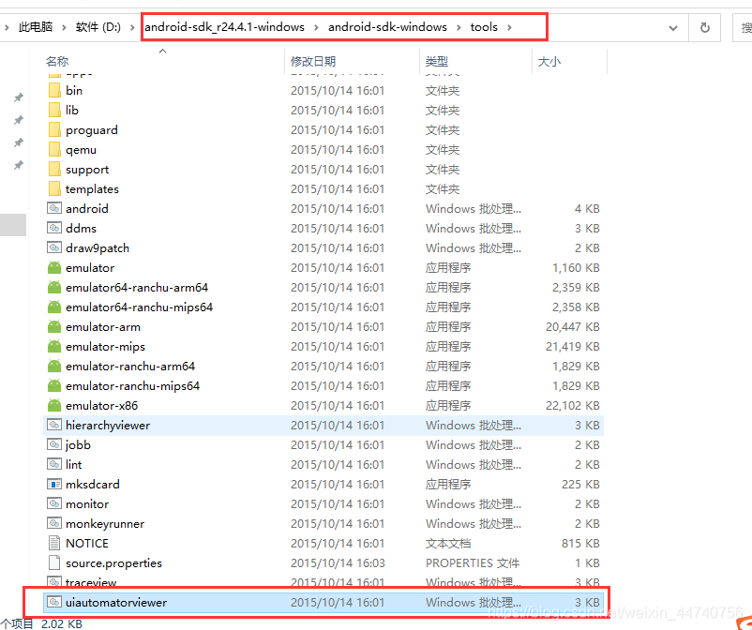This screenshot has height=630, width=752.
Task: Select the ddms batch file icon
Action: (54, 228)
